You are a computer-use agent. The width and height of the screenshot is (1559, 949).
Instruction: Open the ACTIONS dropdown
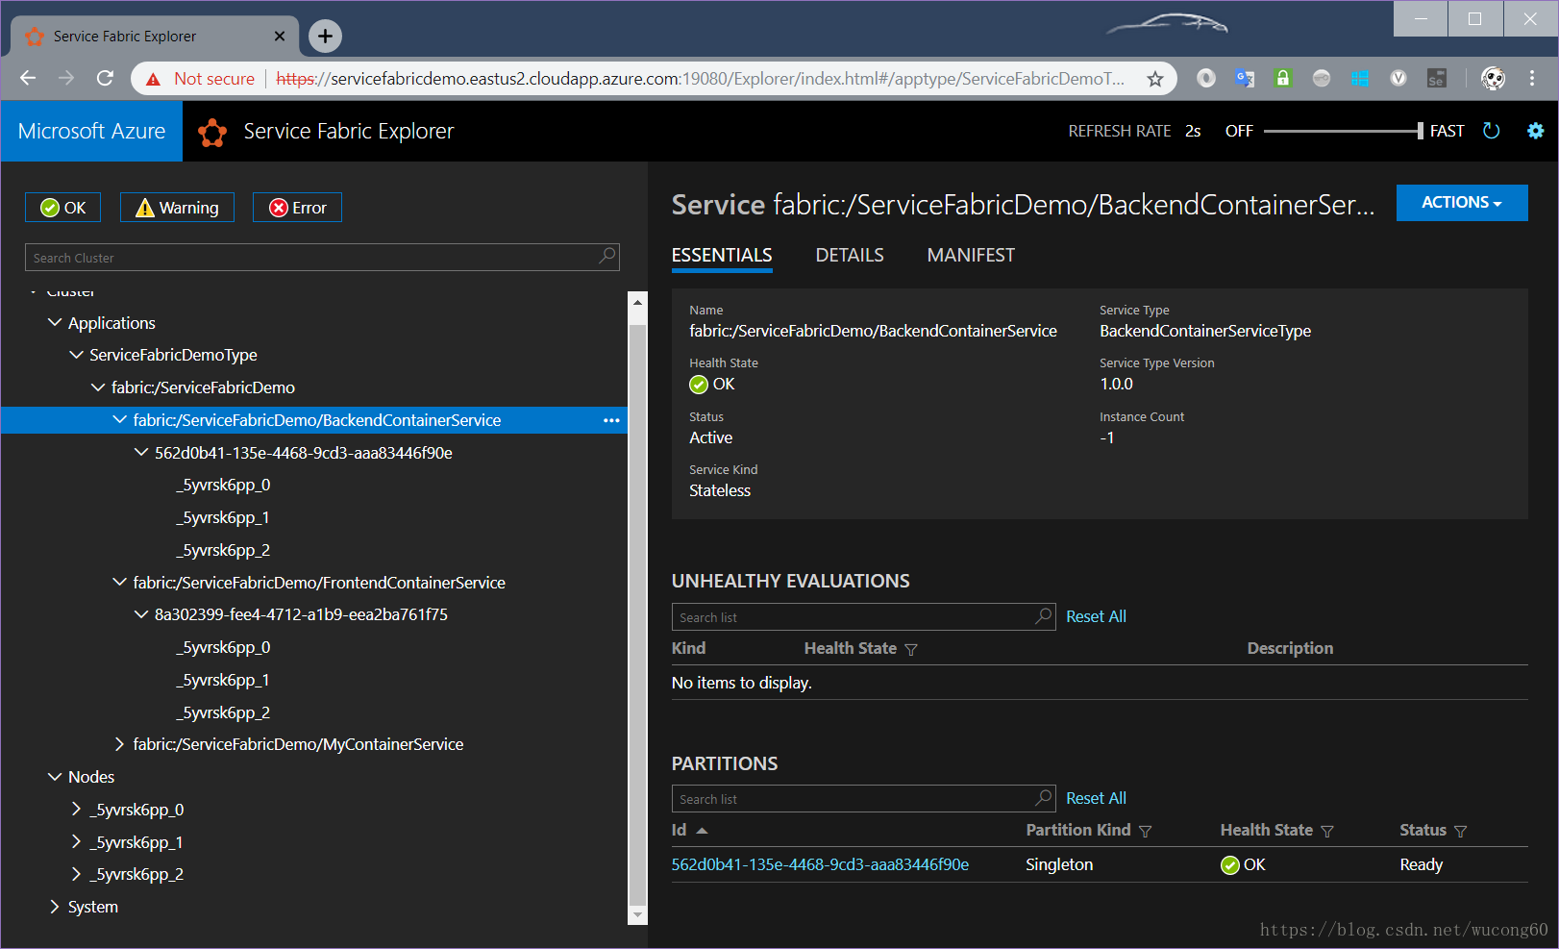tap(1461, 203)
